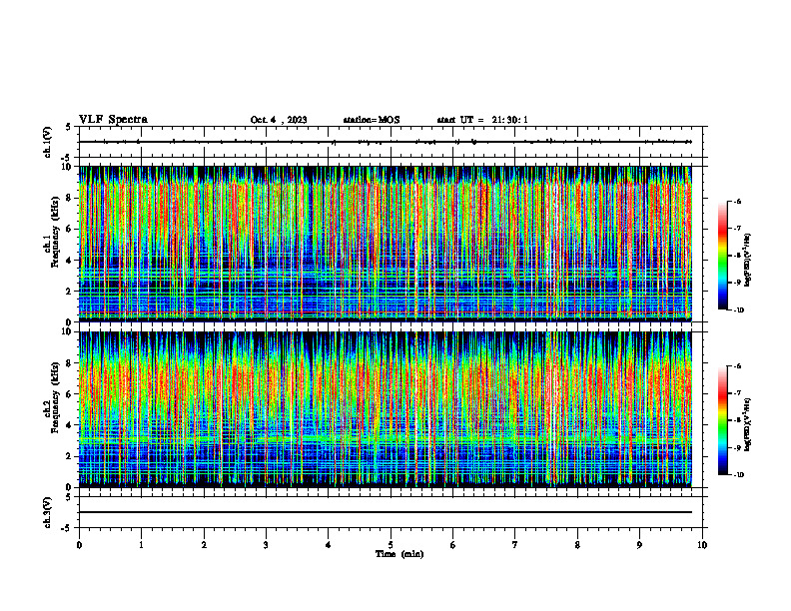Click the "Time (min)" axis label
The height and width of the screenshot is (611, 791).
(x=399, y=554)
